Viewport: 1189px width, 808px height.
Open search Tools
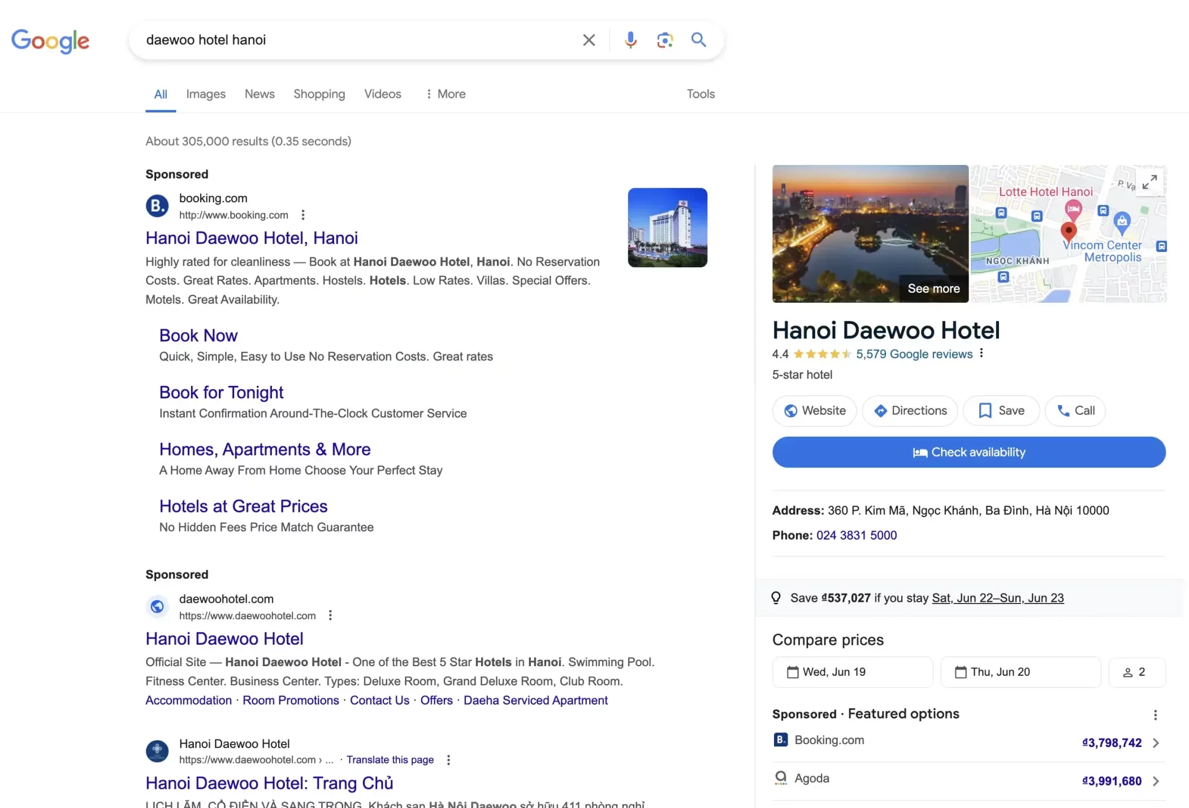[701, 94]
